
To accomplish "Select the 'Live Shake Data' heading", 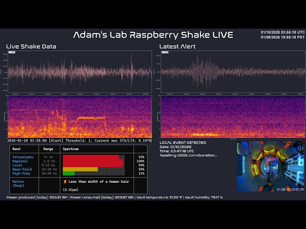I will click(31, 46).
